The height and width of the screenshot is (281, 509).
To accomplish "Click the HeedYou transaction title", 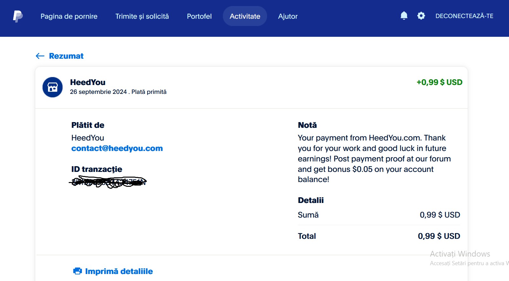I will coord(88,82).
